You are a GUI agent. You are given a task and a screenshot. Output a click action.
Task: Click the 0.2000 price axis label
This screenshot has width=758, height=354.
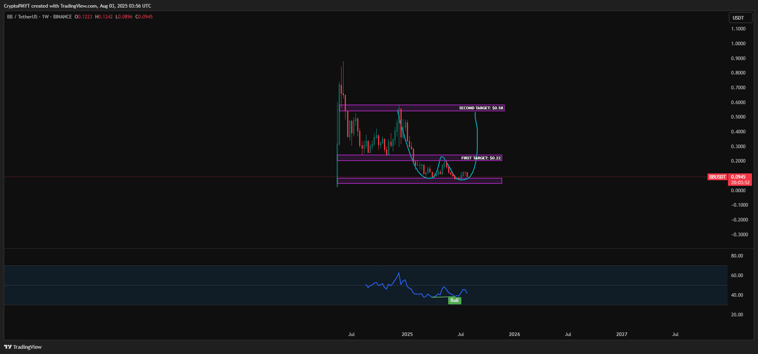click(738, 161)
